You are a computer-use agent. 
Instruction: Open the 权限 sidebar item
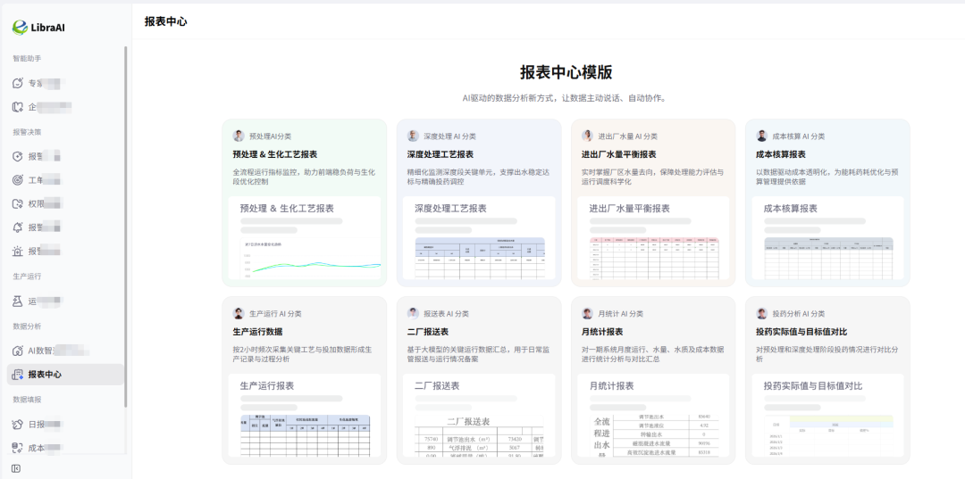pyautogui.click(x=65, y=203)
